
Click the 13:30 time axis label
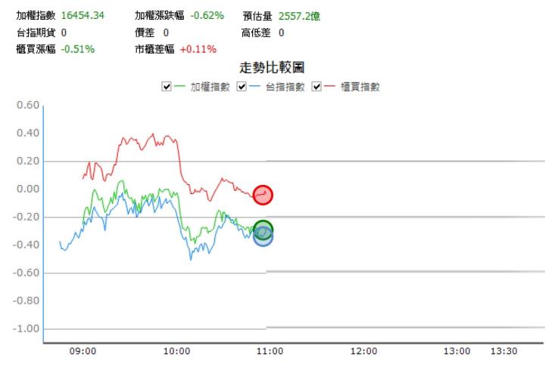pos(504,351)
